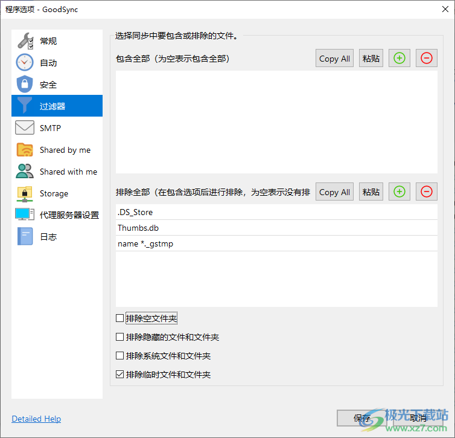Open the SMTP envelope icon
455x438 pixels.
[x=25, y=127]
